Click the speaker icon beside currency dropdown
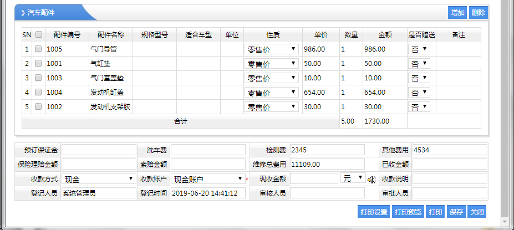 tap(371, 179)
